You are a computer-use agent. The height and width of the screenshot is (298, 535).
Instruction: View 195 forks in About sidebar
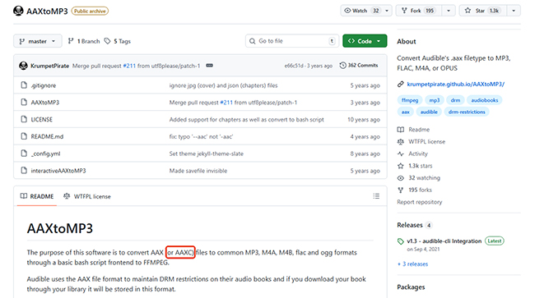pos(415,190)
